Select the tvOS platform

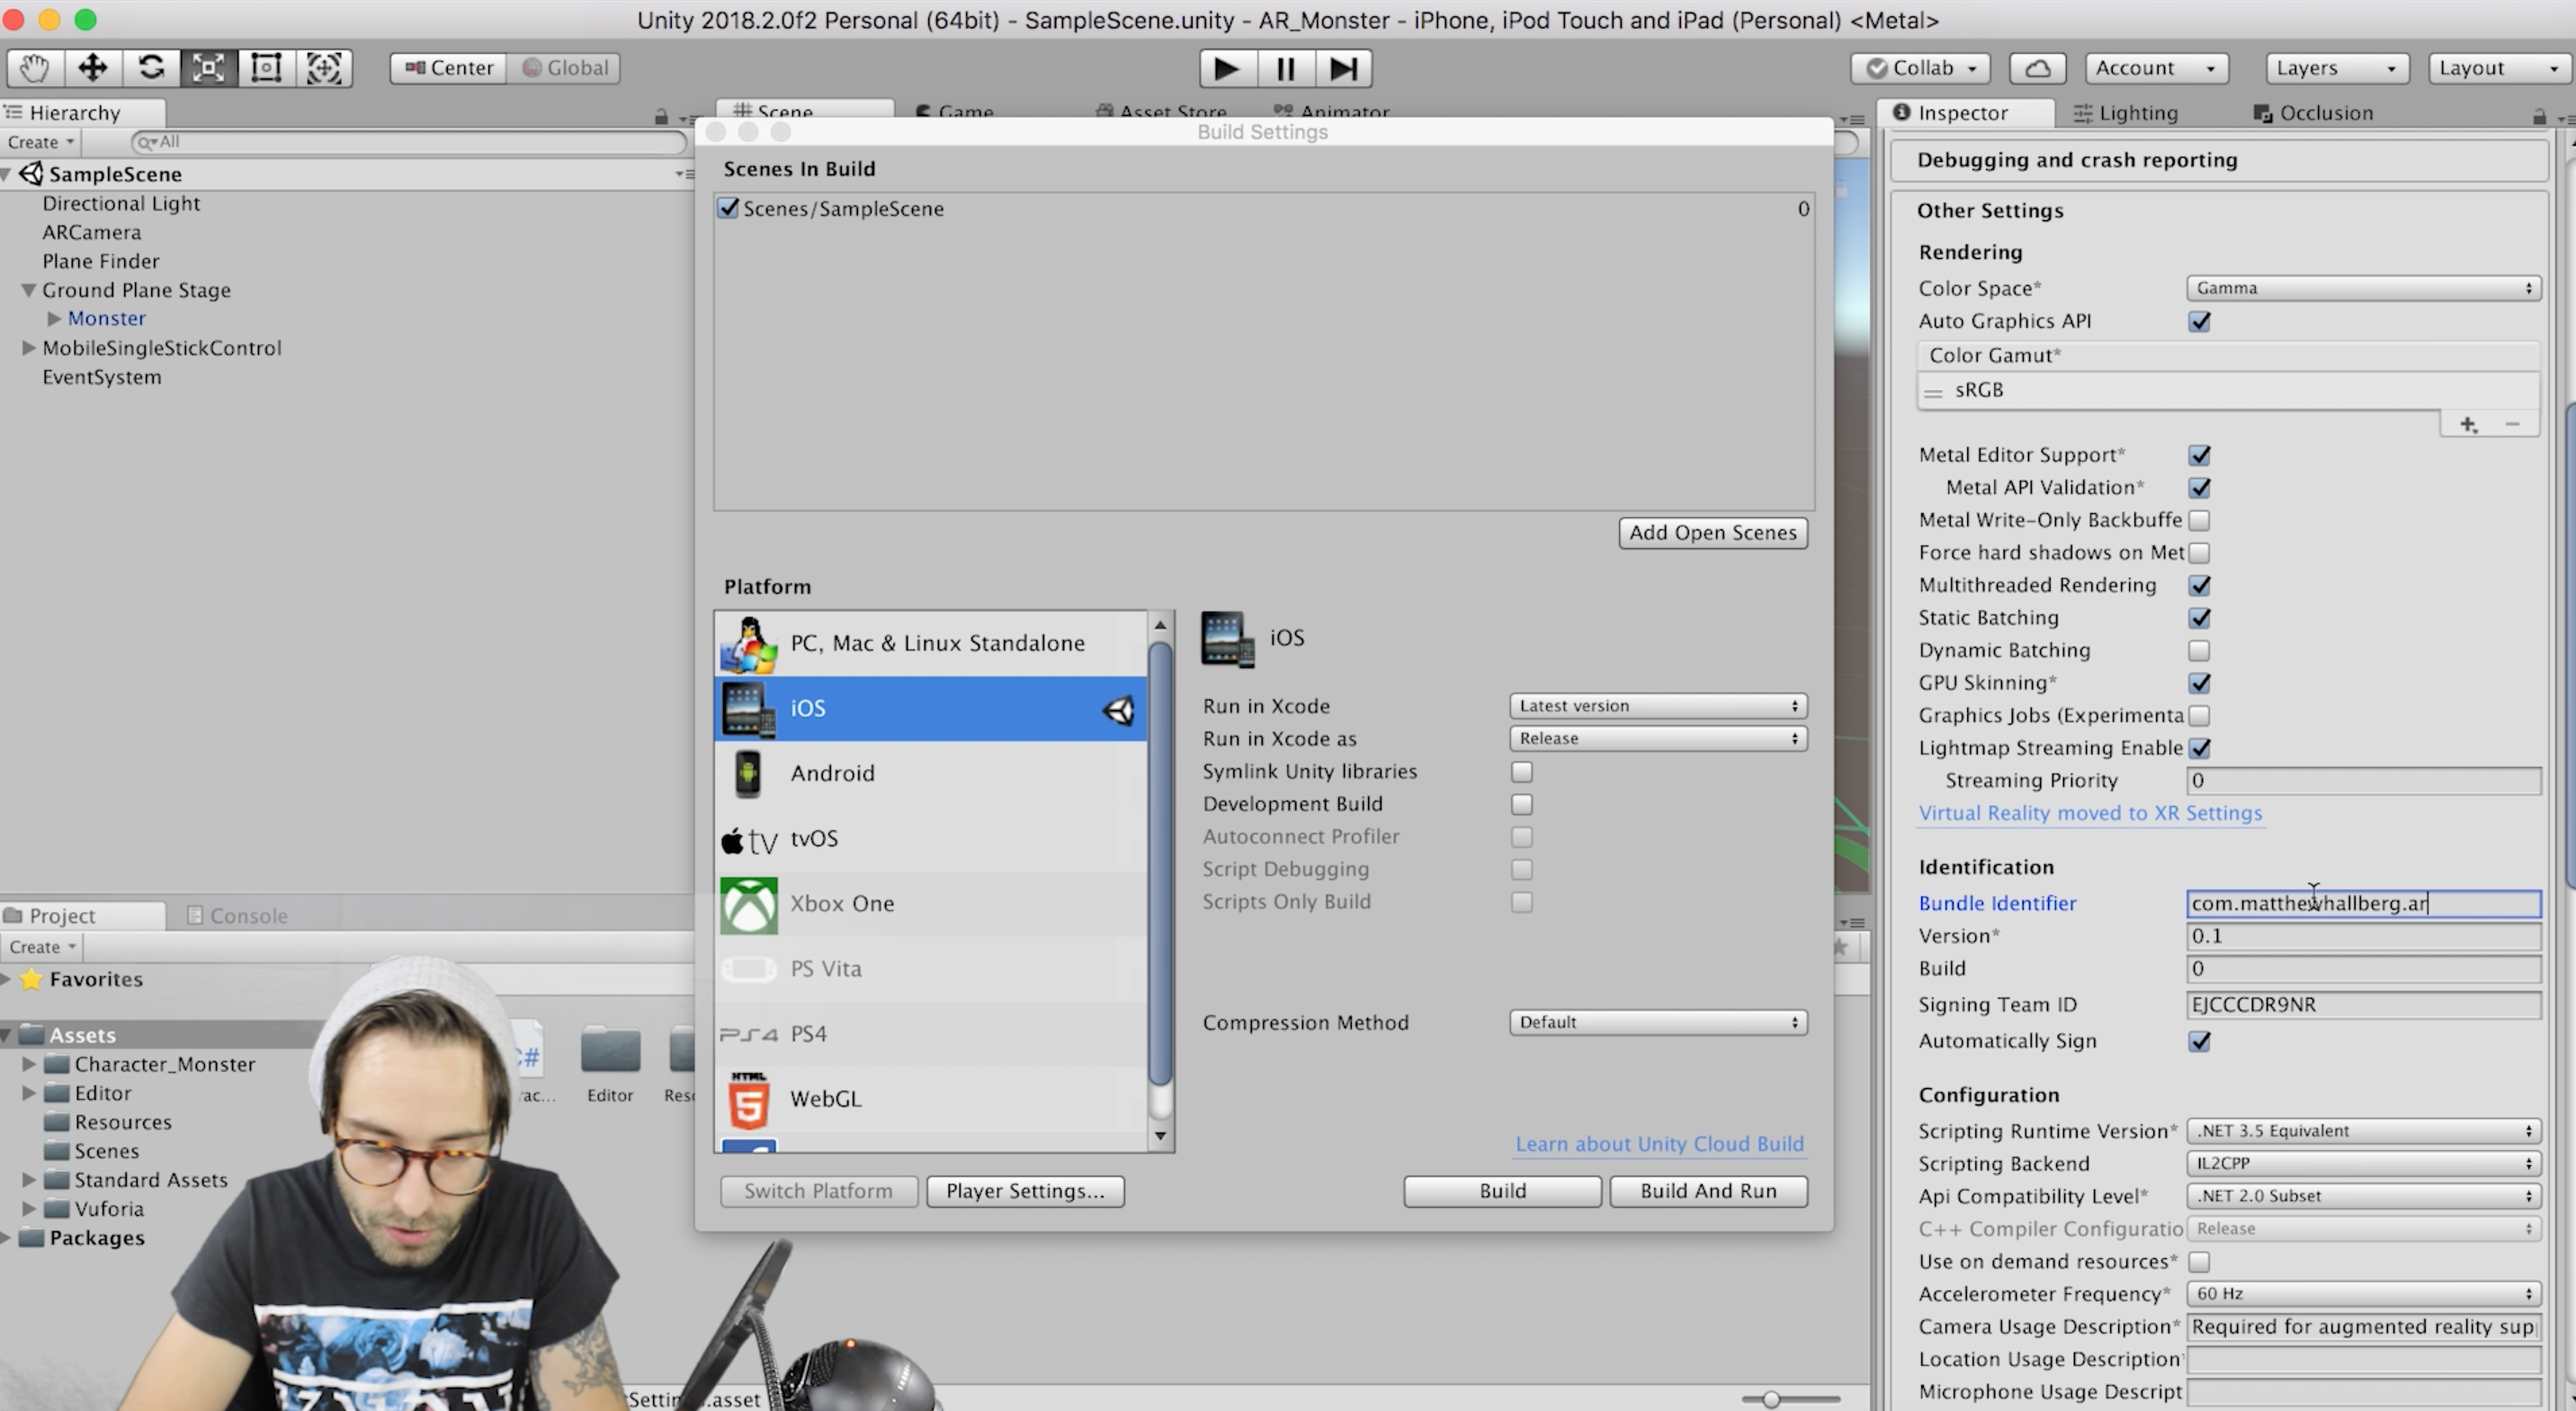pos(931,839)
